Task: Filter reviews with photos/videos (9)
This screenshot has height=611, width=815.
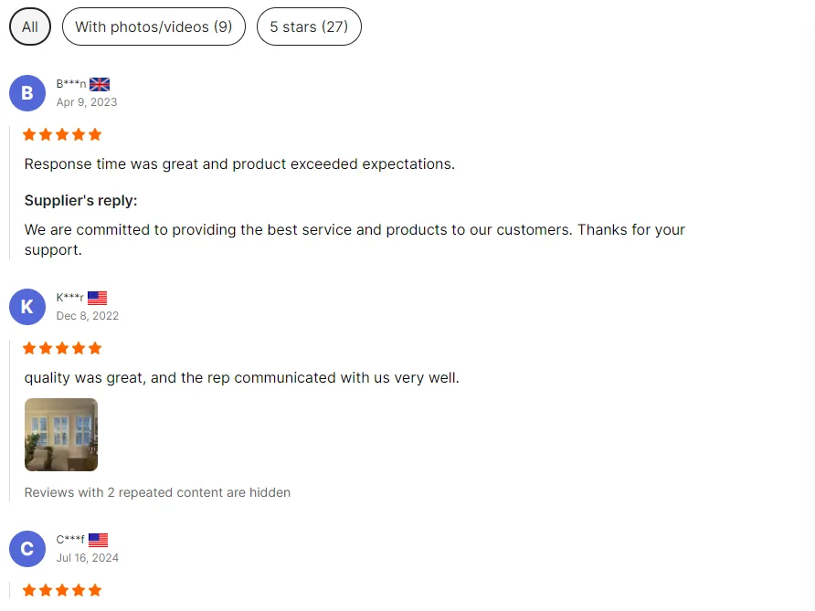Action: [x=153, y=26]
